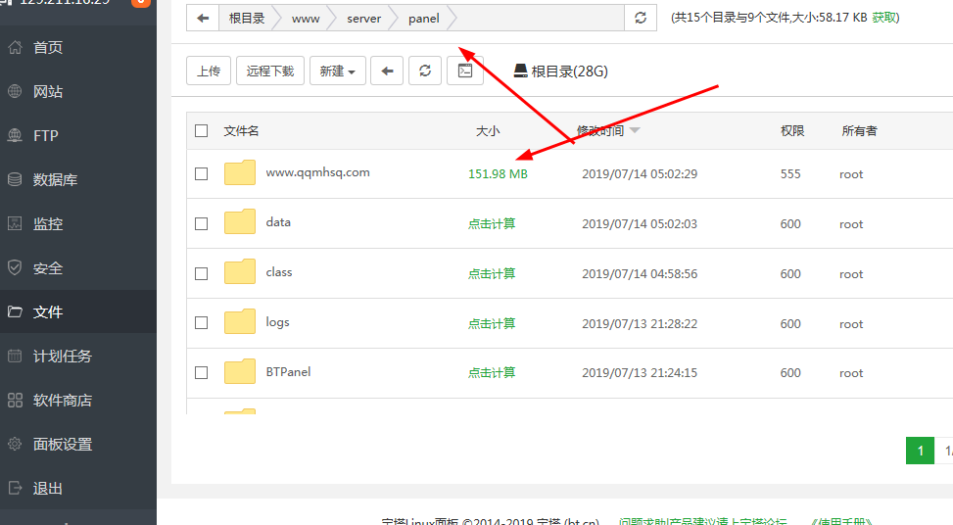Click the toolbar refresh button
This screenshot has height=525, width=953.
(x=425, y=72)
